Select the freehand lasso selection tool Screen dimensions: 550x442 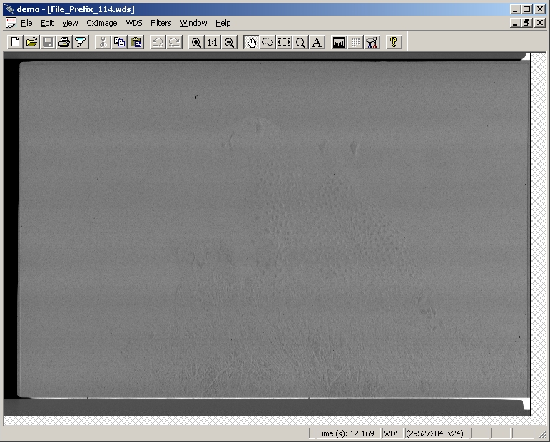tap(268, 42)
